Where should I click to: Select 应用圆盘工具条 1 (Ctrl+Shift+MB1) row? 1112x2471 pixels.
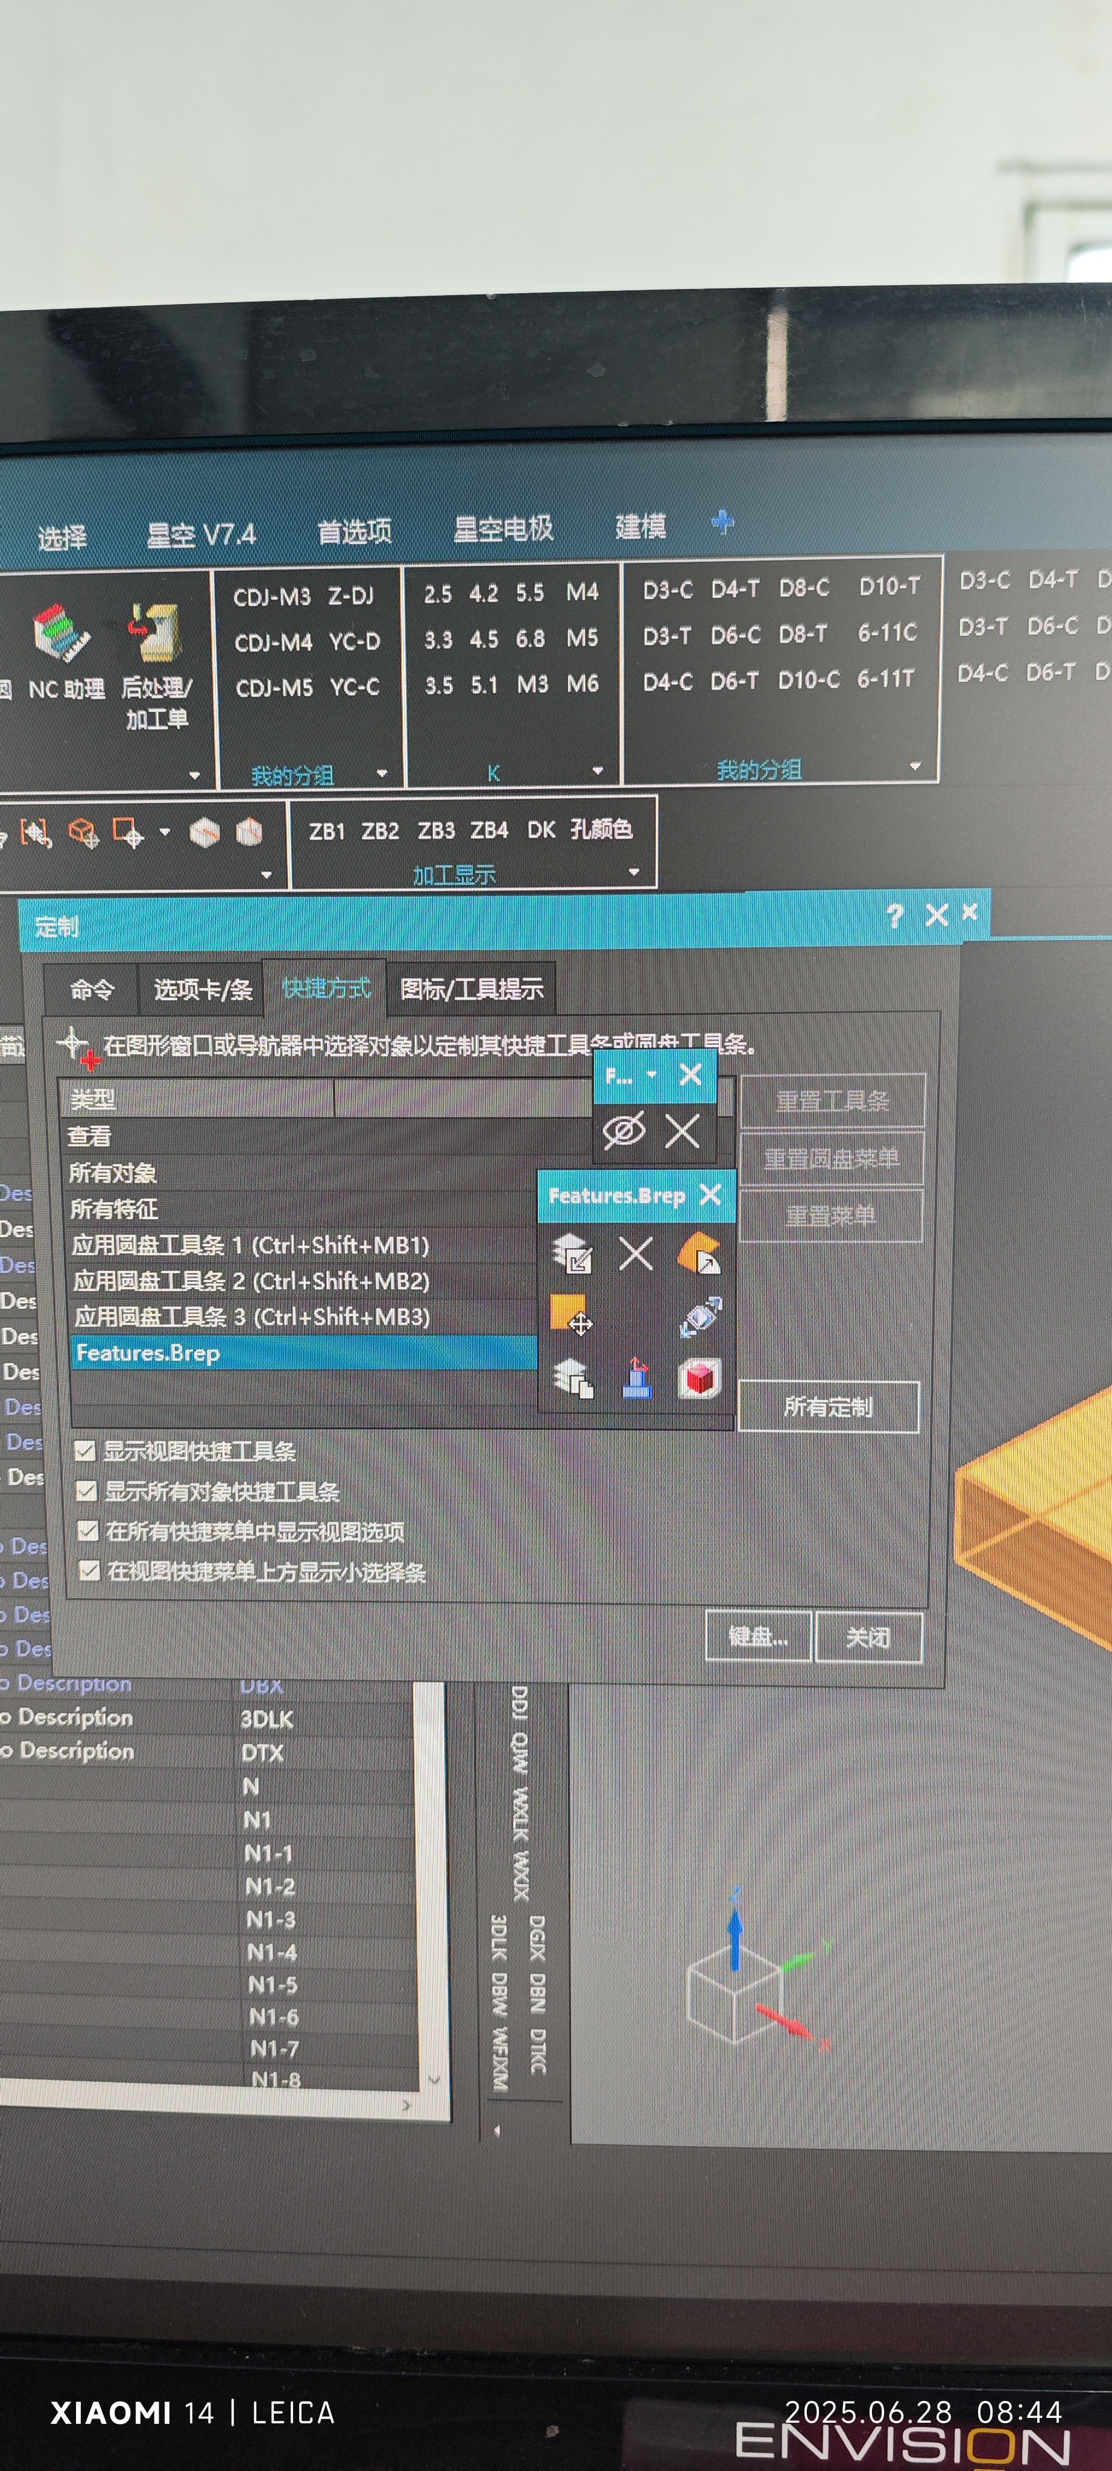(x=303, y=1245)
